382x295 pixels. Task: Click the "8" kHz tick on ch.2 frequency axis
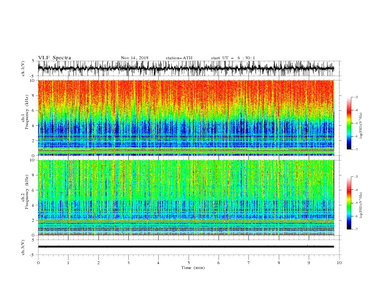click(x=34, y=175)
